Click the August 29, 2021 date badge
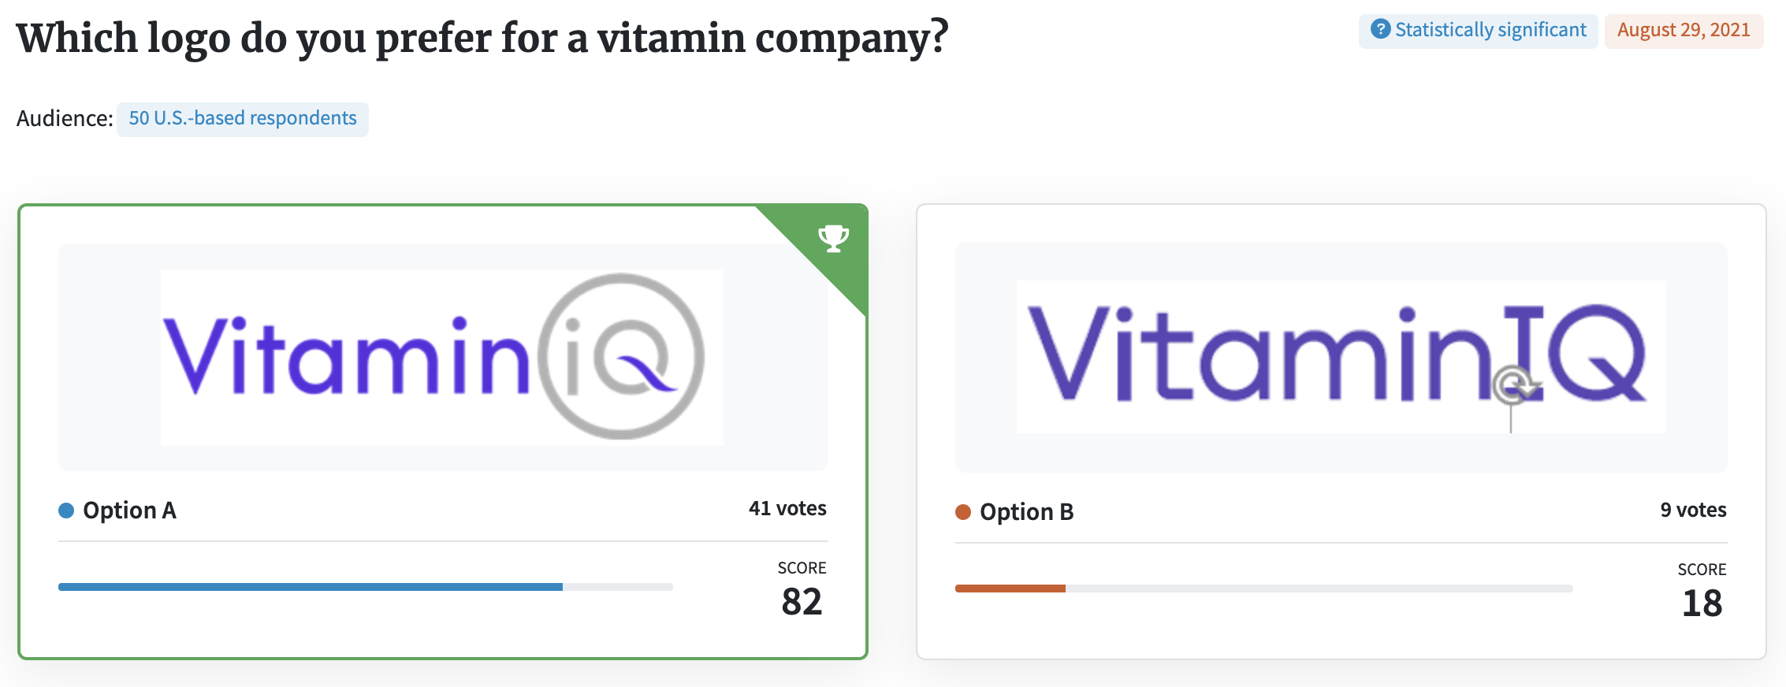1786x687 pixels. [1684, 29]
